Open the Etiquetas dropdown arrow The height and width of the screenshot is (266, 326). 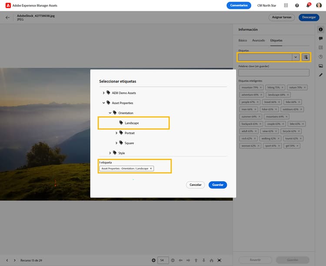click(x=296, y=57)
